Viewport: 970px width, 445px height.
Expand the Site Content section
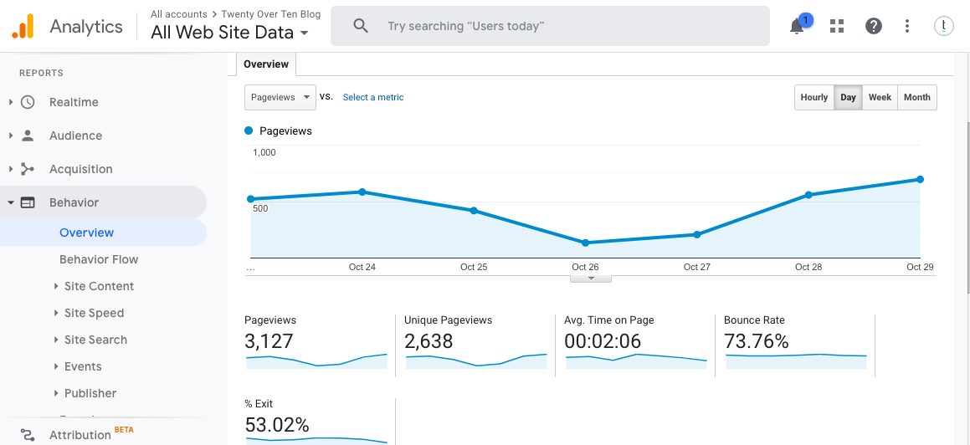tap(99, 286)
